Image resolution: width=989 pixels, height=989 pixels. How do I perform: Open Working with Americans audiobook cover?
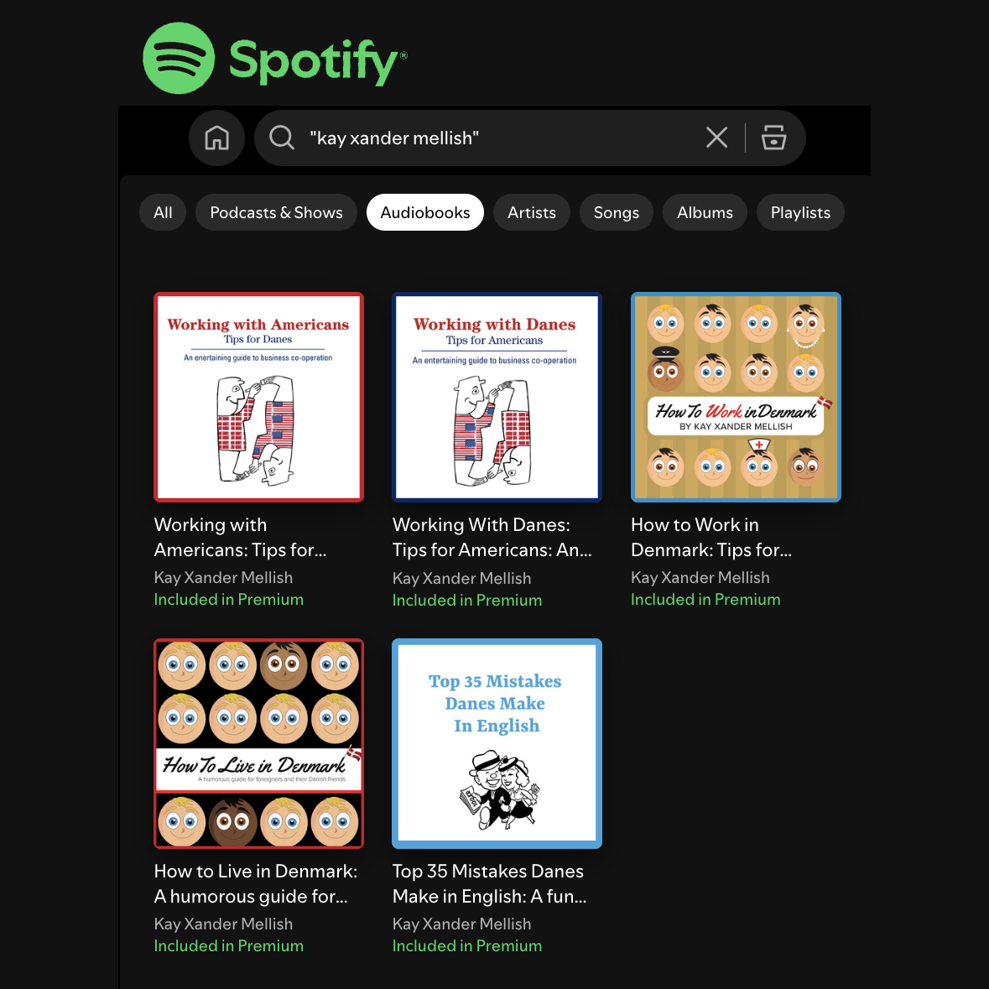[258, 398]
